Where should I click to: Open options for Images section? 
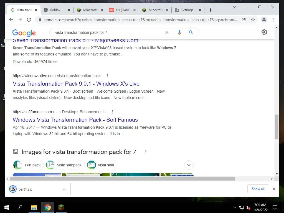point(146,152)
